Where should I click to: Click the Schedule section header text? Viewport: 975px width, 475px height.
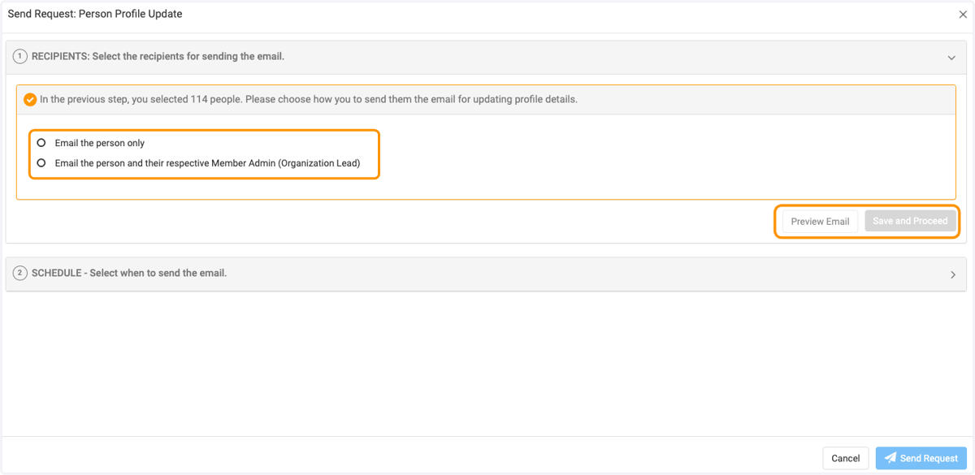(x=129, y=274)
